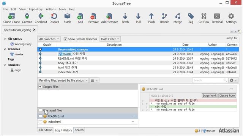Click the Date column header
243x136 pixels.
[x=185, y=45]
